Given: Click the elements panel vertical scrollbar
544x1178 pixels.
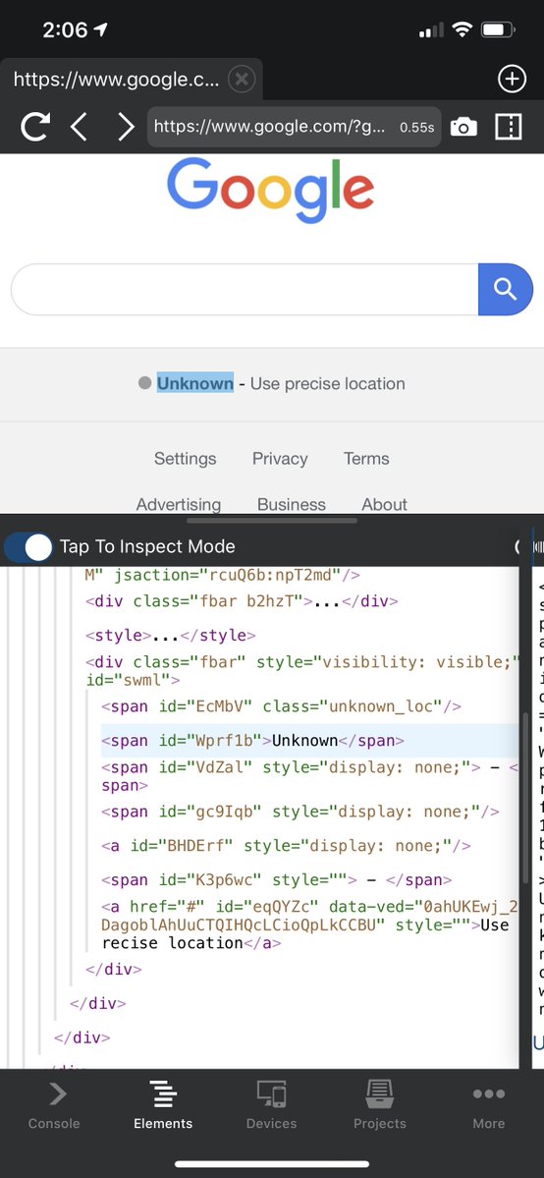Looking at the screenshot, I should [x=525, y=797].
